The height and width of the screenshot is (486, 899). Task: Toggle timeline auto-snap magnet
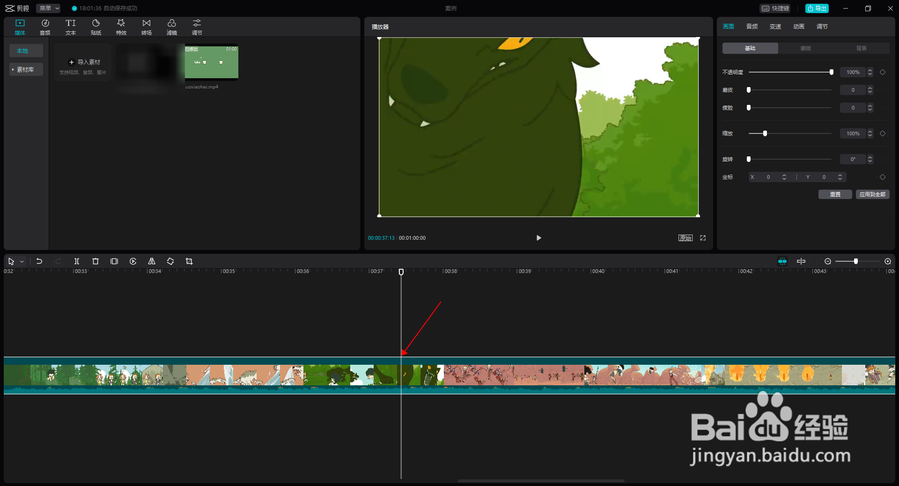point(782,261)
